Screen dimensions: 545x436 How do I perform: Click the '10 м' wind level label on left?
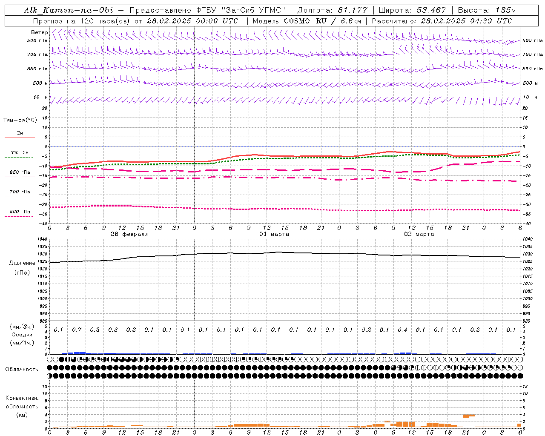tap(40, 98)
